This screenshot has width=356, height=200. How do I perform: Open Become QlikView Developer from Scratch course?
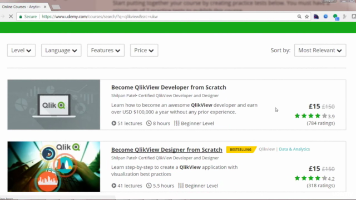point(169,87)
